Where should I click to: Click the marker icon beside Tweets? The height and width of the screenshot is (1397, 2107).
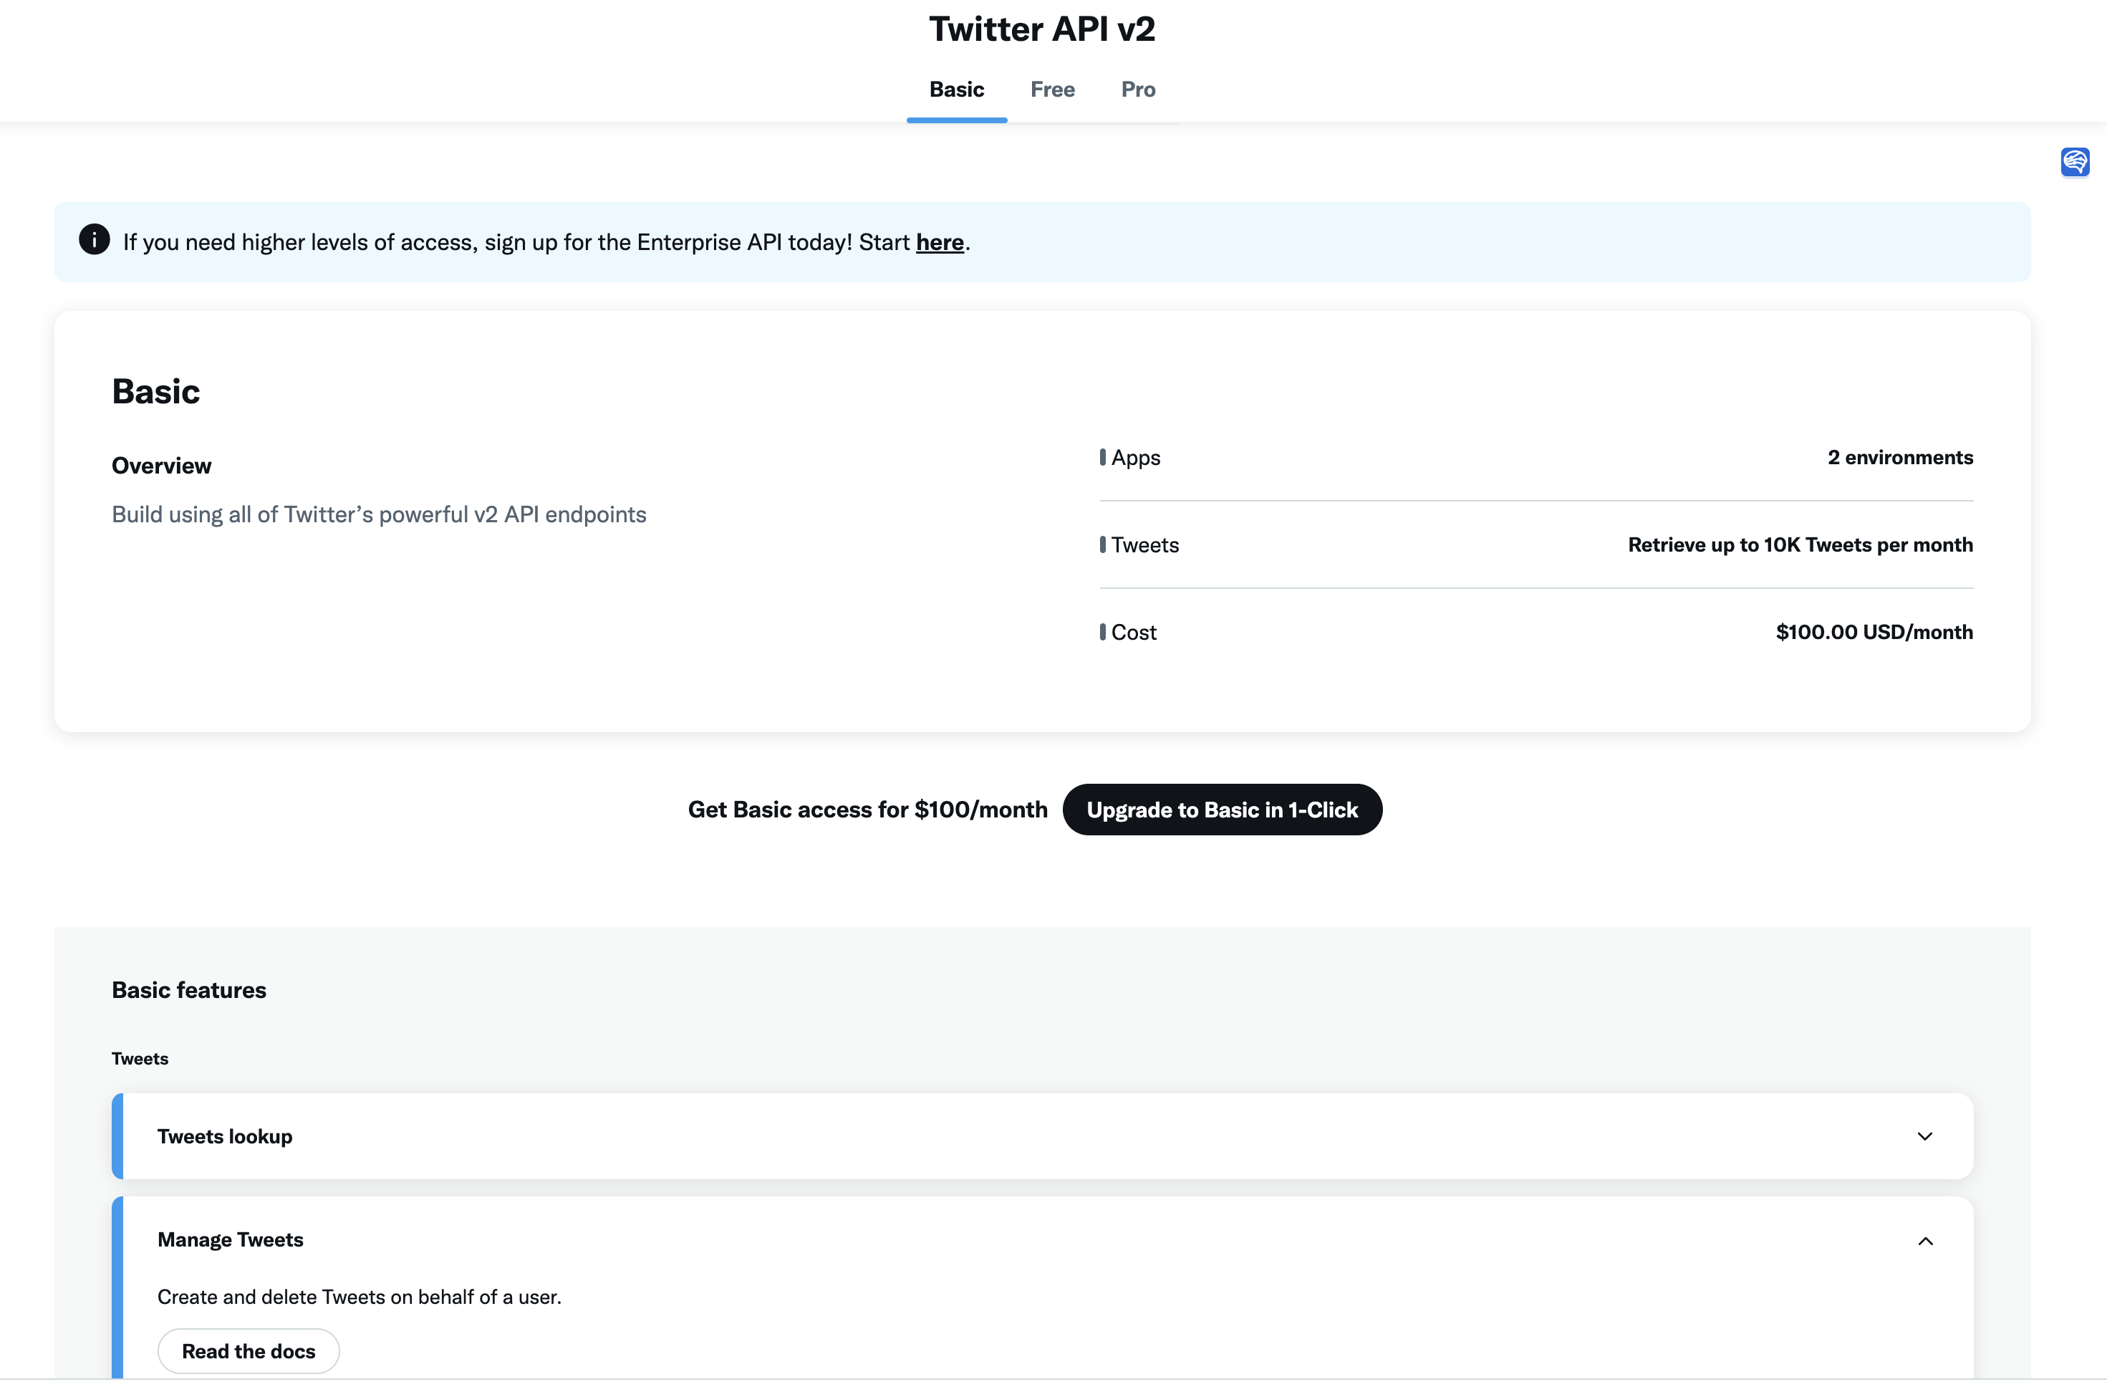1104,544
